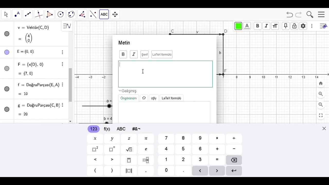Select the Reflect about Line tool
This screenshot has width=329, height=185.
coord(93,14)
